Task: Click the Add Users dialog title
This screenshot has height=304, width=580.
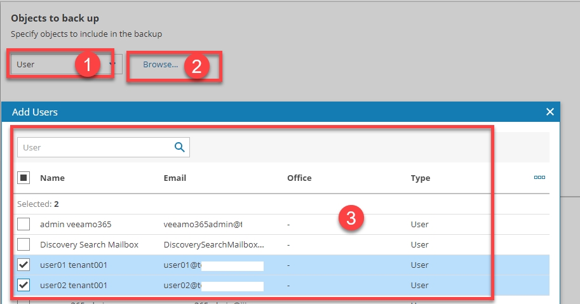Action: pos(35,112)
